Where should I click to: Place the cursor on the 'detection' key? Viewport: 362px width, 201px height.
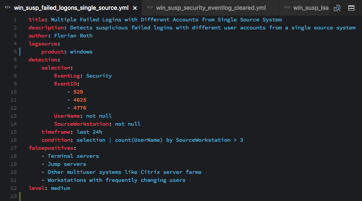tap(43, 60)
